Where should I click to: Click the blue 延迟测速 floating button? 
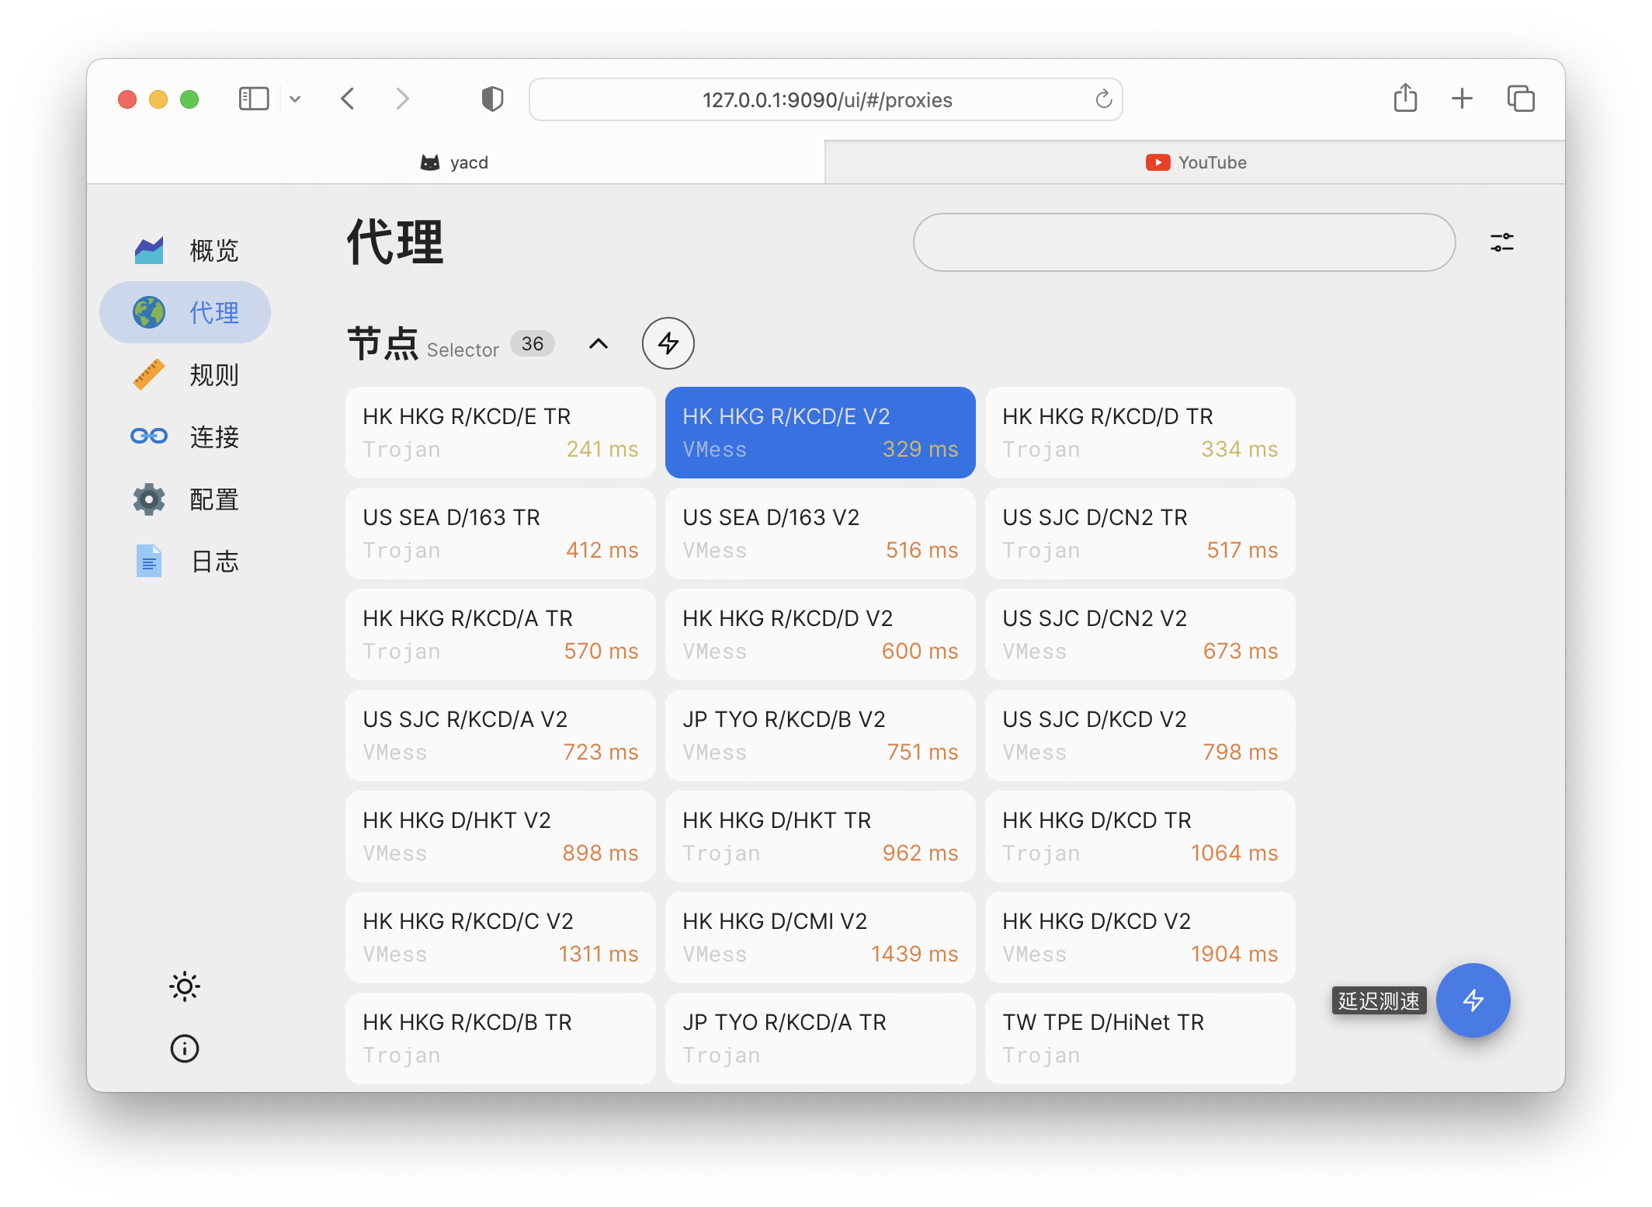tap(1473, 1000)
